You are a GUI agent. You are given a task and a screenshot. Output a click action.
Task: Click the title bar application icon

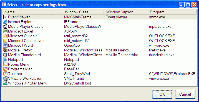4,5
